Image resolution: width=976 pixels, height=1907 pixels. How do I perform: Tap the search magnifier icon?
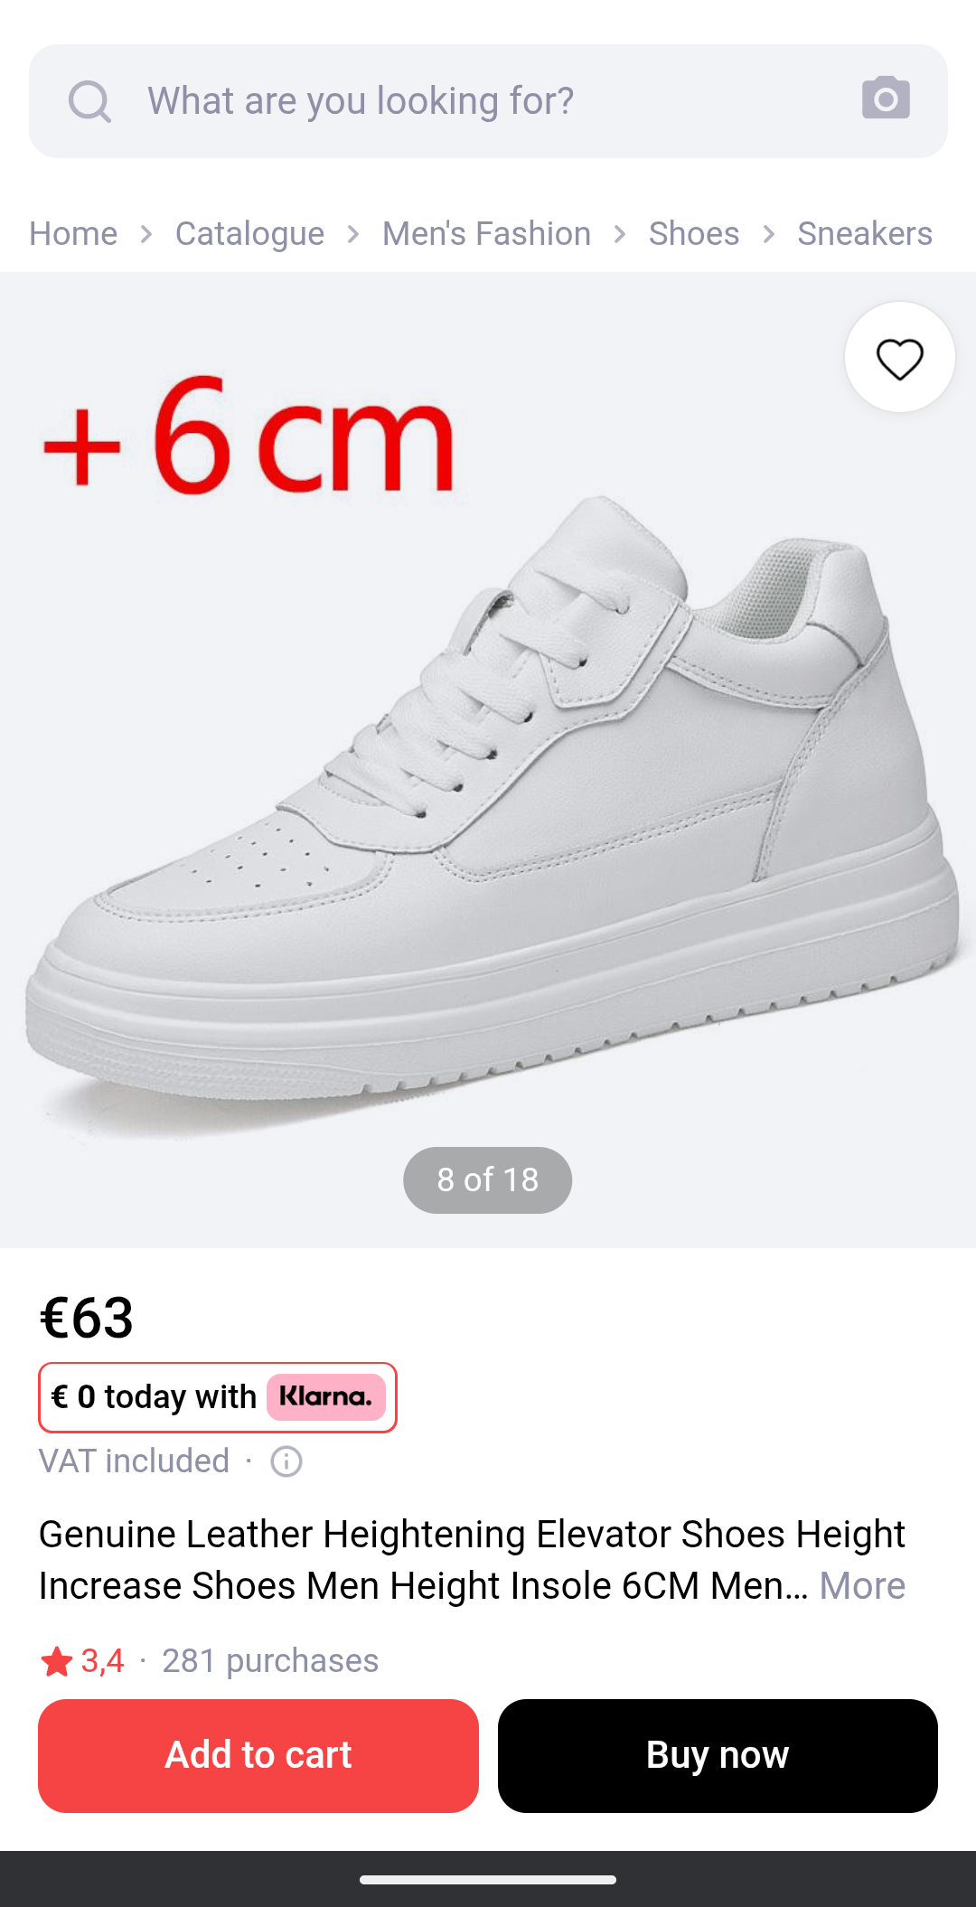pos(89,101)
